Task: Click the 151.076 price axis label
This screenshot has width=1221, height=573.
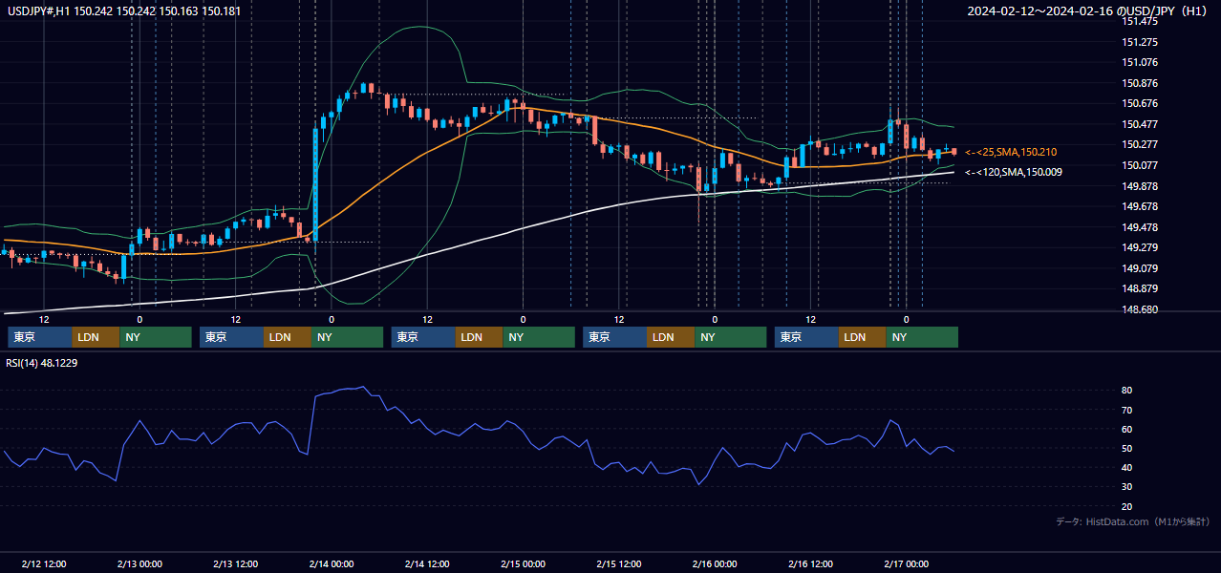Action: coord(1140,63)
